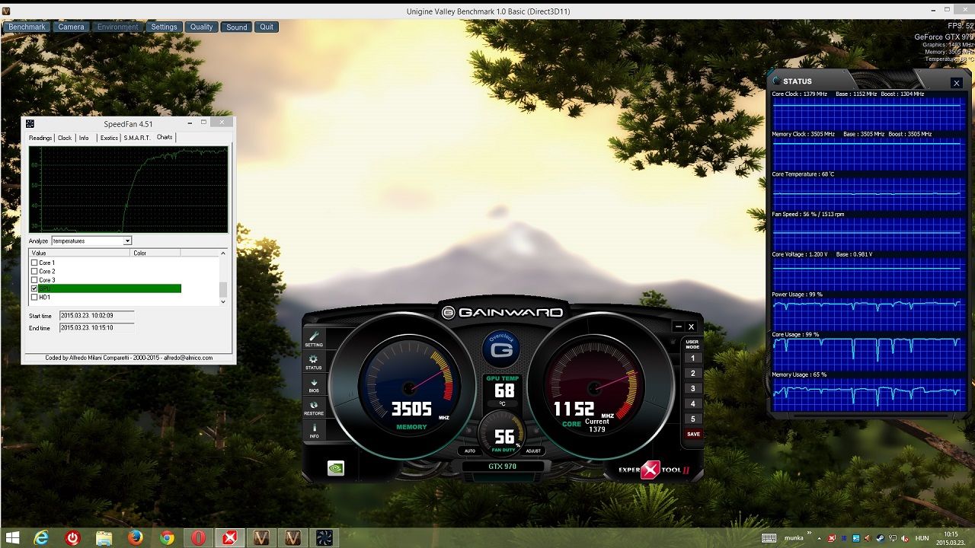Click Quit in Valley Benchmark
Screen dimensions: 975x548
click(267, 27)
